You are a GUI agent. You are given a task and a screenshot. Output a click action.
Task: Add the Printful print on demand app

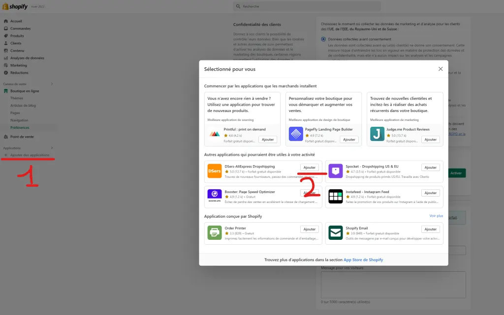click(x=267, y=140)
